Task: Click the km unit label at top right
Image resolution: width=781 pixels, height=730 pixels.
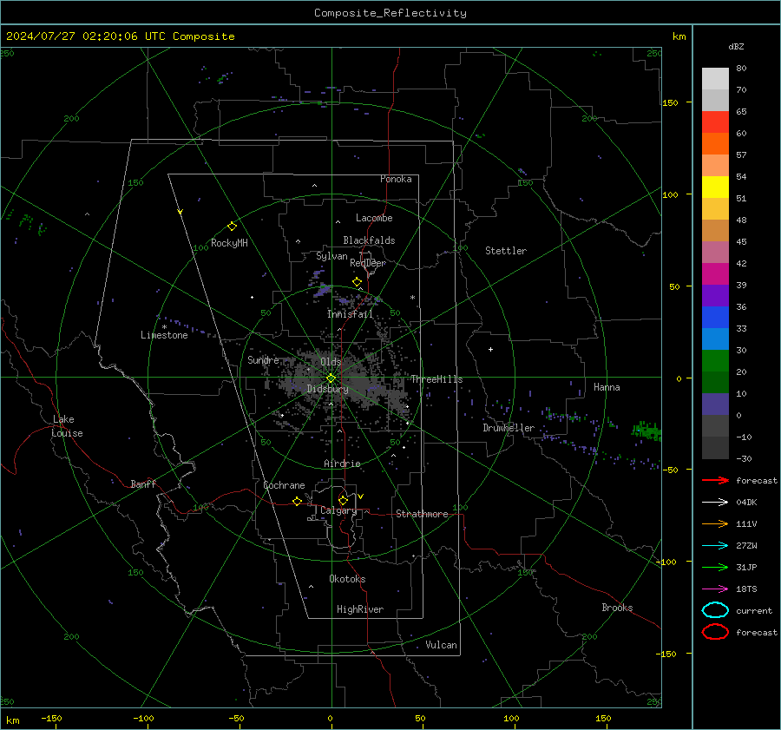Action: (679, 36)
